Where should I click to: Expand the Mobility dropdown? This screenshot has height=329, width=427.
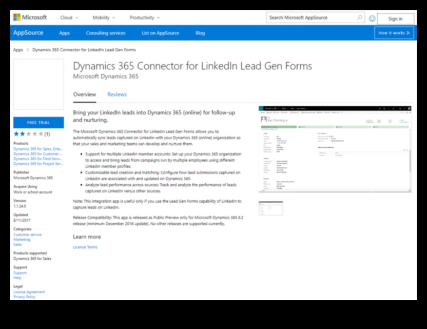(103, 17)
